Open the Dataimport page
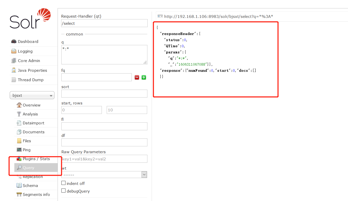348x201 pixels. click(34, 123)
